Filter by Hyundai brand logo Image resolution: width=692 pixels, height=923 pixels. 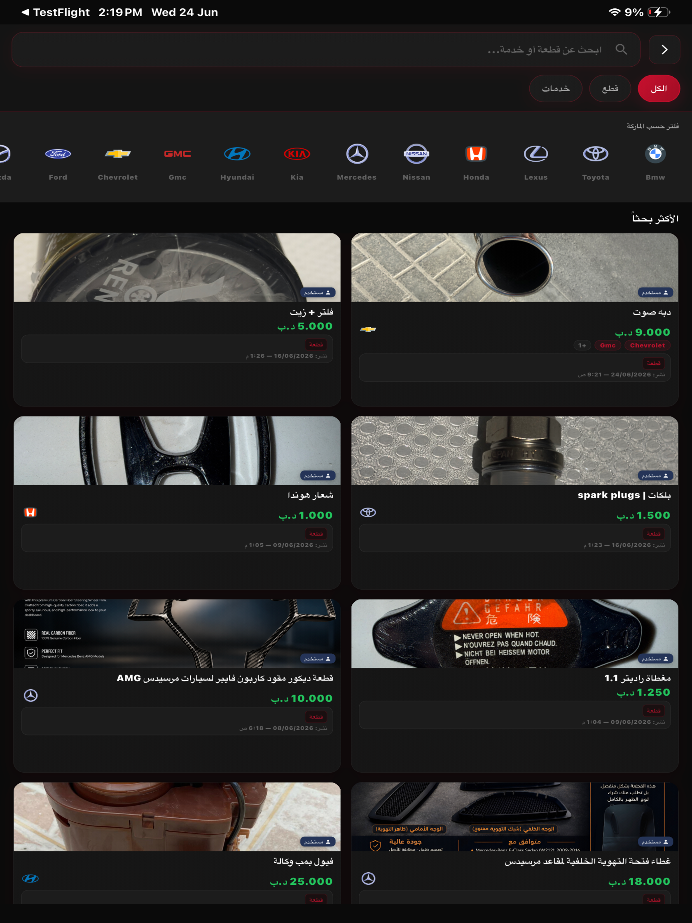pos(237,154)
